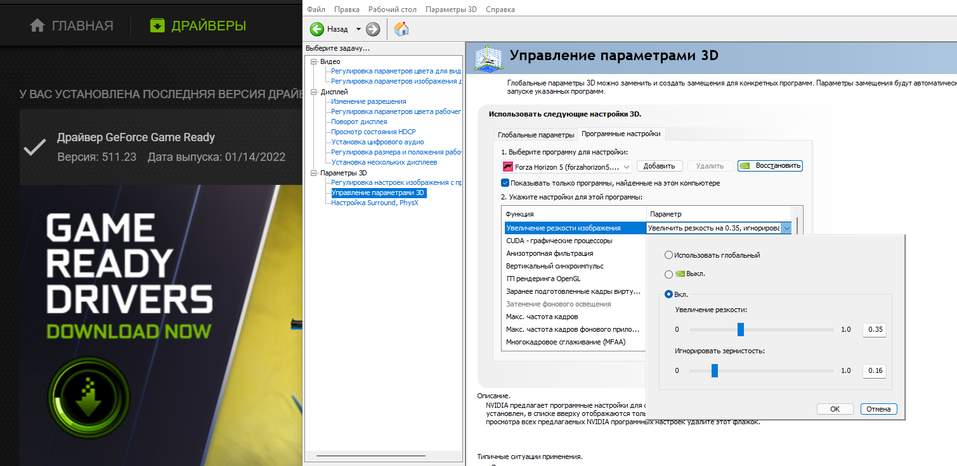Select the Программные настройки tab
957x466 pixels.
(621, 134)
